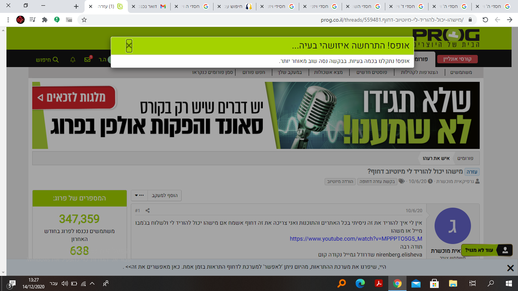Screen dimensions: 518x291
Task: Open Windows taskbar search magnifier
Action: click(x=491, y=283)
